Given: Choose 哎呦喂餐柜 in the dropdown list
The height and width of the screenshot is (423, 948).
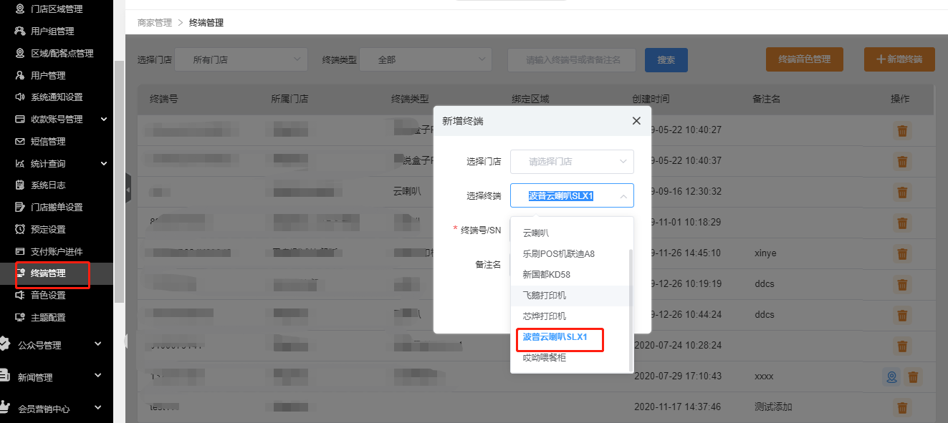Looking at the screenshot, I should tap(545, 358).
